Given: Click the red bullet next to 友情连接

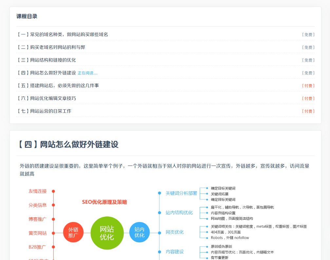Looking at the screenshot, I should click(53, 191).
